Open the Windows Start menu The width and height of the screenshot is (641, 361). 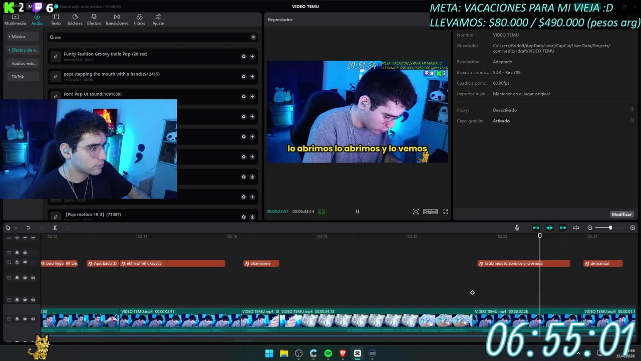269,353
